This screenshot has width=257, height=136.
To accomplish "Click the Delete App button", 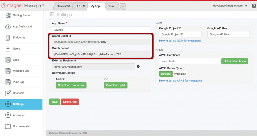I will (x=70, y=102).
